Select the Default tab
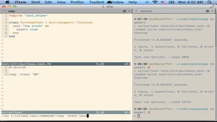Image resolution: width=217 pixels, height=122 pixels. click(146, 11)
